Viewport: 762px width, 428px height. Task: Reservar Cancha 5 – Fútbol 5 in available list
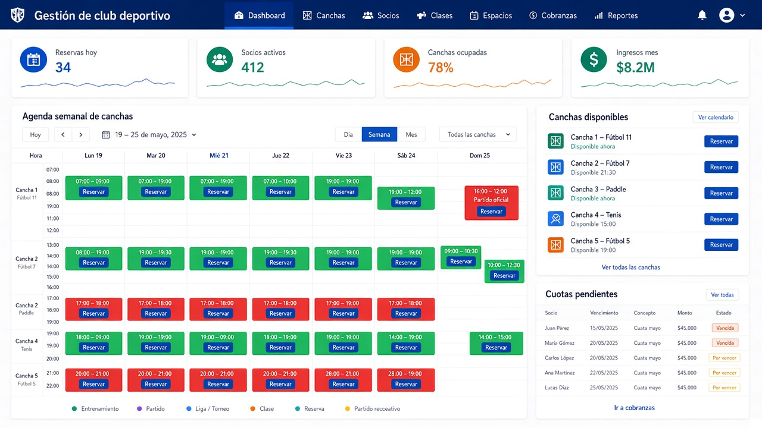tap(722, 245)
